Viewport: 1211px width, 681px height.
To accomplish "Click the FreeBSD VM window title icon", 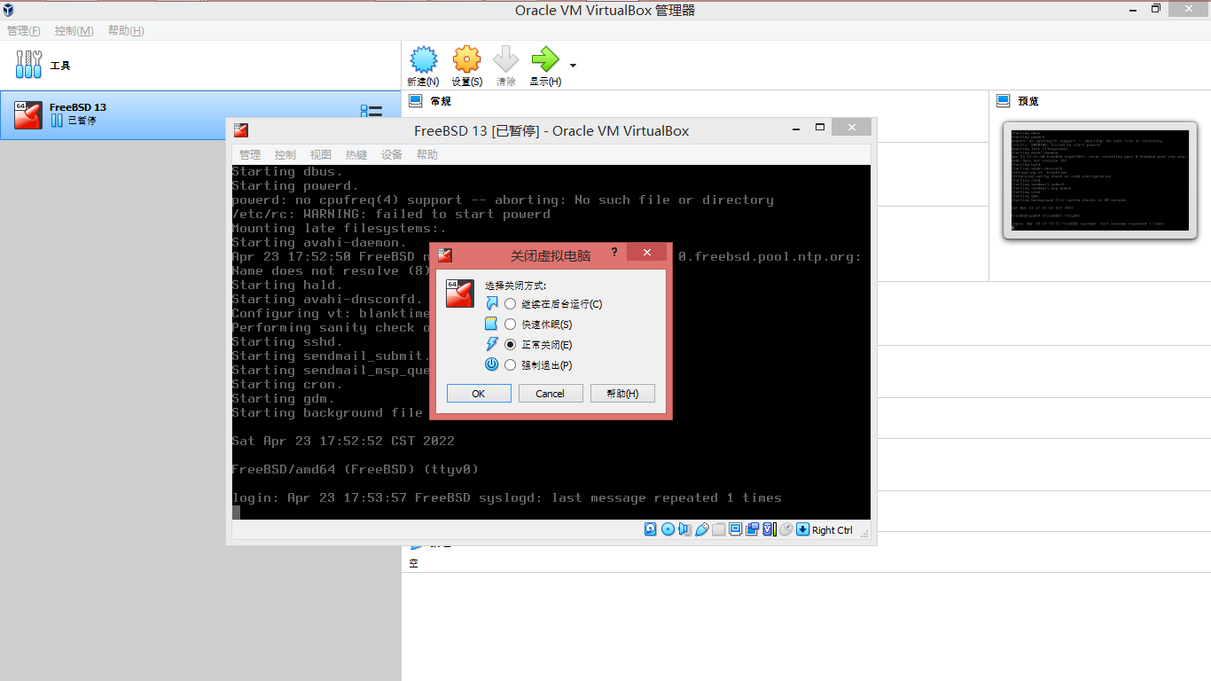I will tap(241, 130).
